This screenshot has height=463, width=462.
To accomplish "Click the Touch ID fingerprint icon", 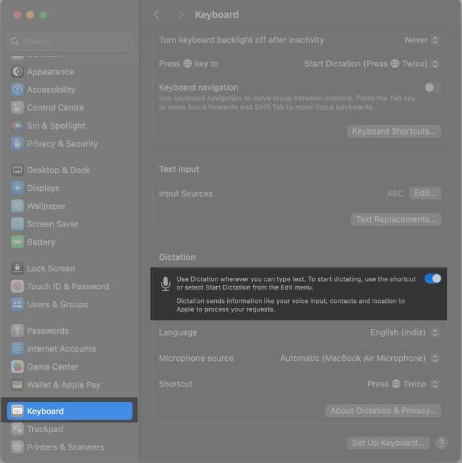I will click(x=17, y=286).
